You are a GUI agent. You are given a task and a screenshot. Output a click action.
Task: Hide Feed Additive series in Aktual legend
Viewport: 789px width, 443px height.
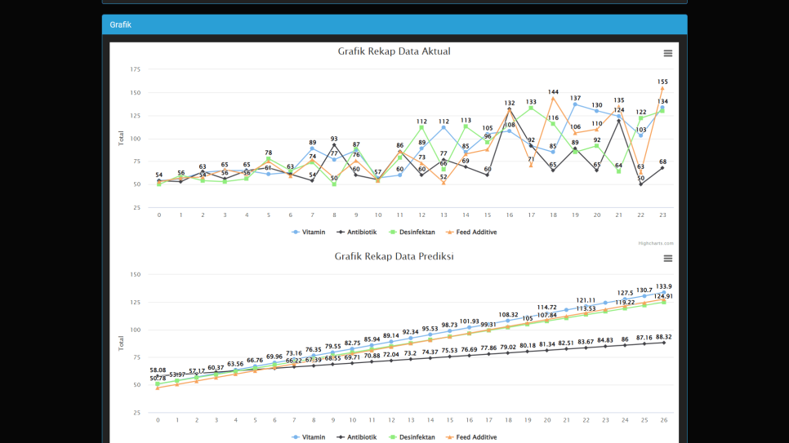click(471, 233)
